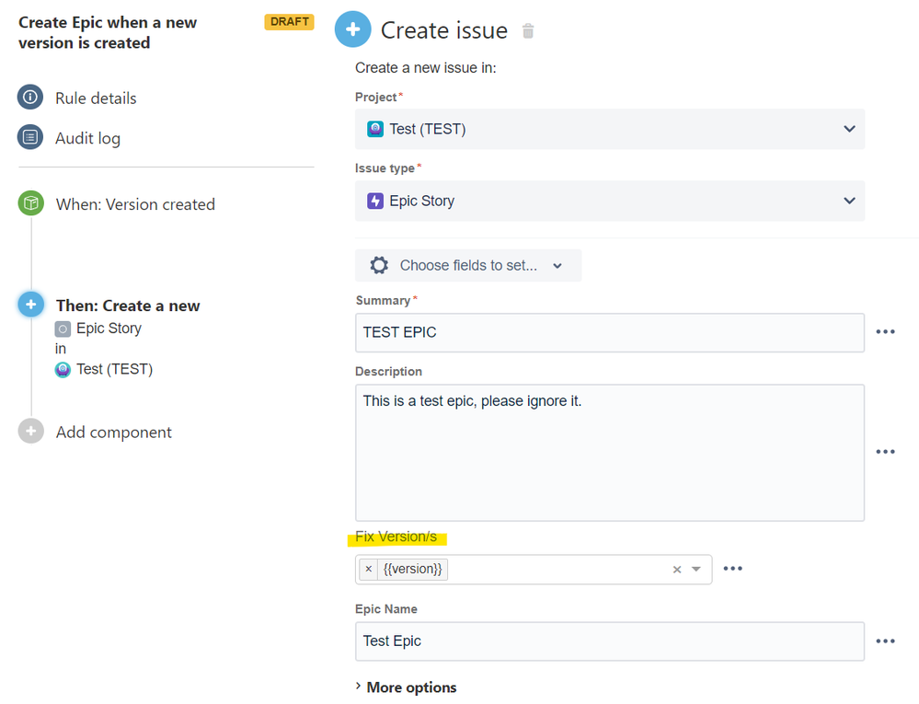Expand More options section
The height and width of the screenshot is (704, 919).
pyautogui.click(x=406, y=687)
